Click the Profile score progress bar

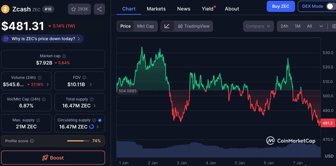click(x=78, y=141)
